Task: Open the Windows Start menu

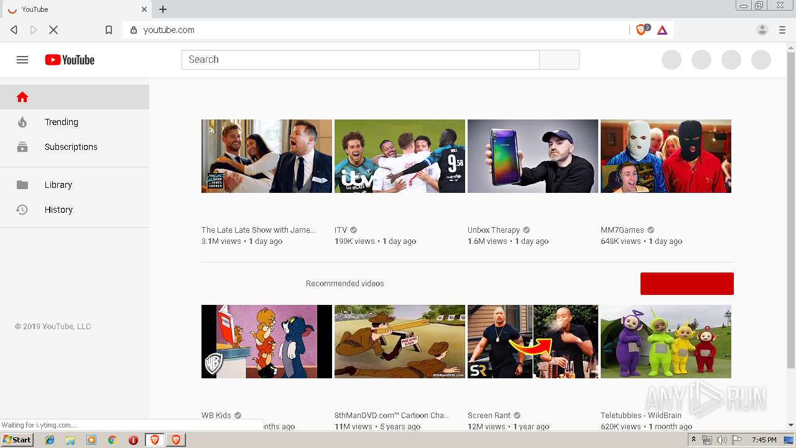Action: click(x=17, y=440)
